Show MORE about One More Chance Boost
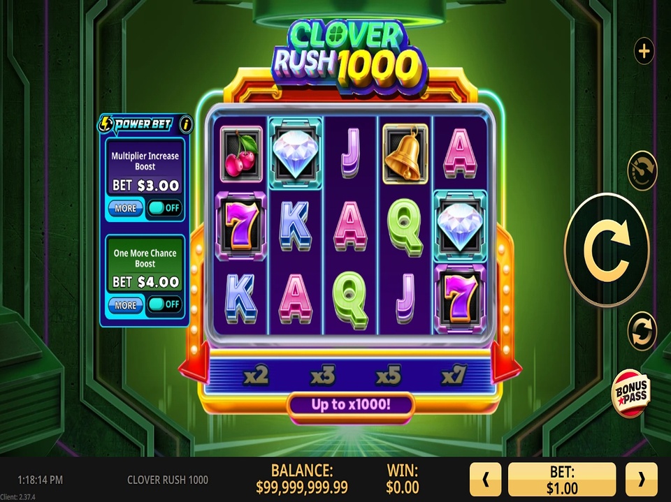 point(125,305)
